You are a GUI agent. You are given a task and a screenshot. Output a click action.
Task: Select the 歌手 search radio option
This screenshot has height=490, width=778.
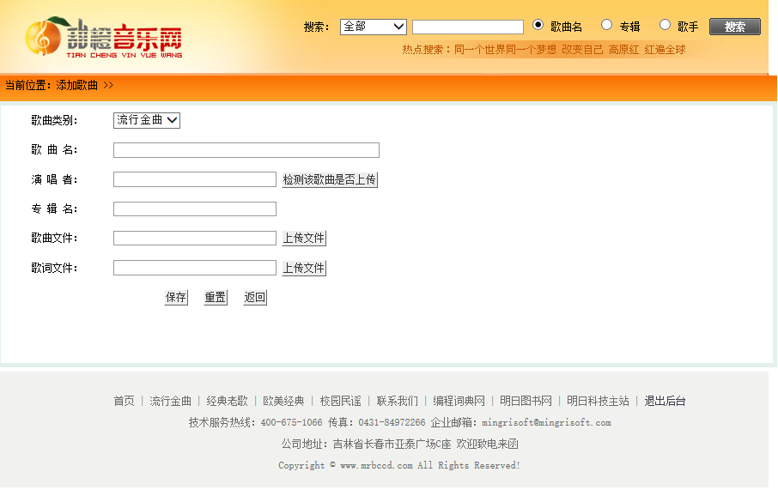point(665,25)
